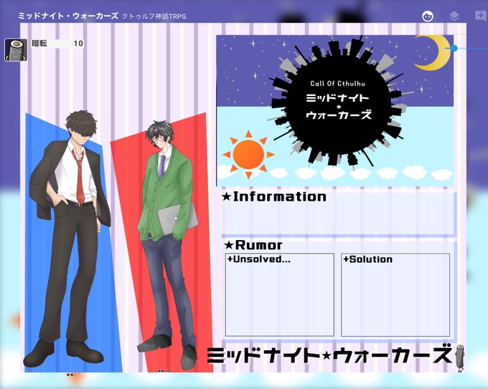This screenshot has height=389, width=488.
Task: Open the character list face icon
Action: [x=428, y=16]
